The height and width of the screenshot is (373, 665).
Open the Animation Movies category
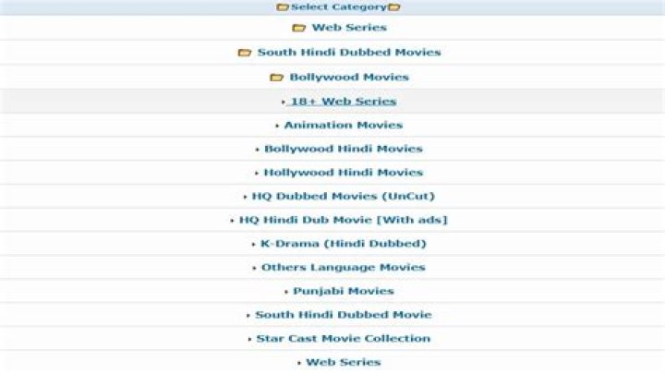(x=343, y=126)
